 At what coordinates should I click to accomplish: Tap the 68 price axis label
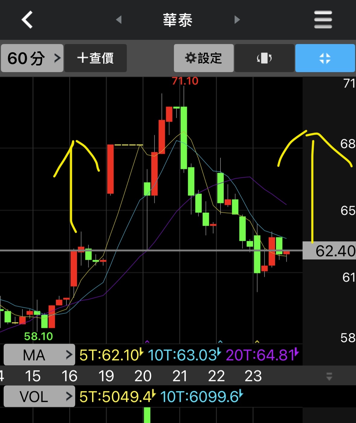click(x=348, y=144)
